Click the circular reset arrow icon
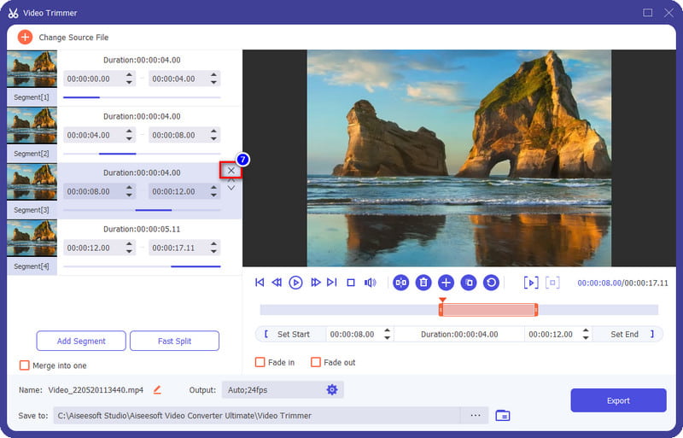 [491, 283]
